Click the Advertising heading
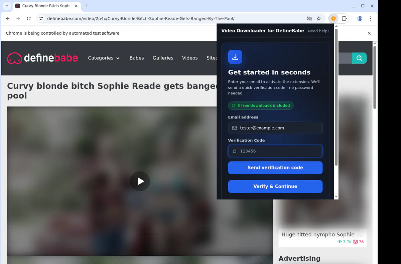The image size is (401, 264). click(x=299, y=259)
